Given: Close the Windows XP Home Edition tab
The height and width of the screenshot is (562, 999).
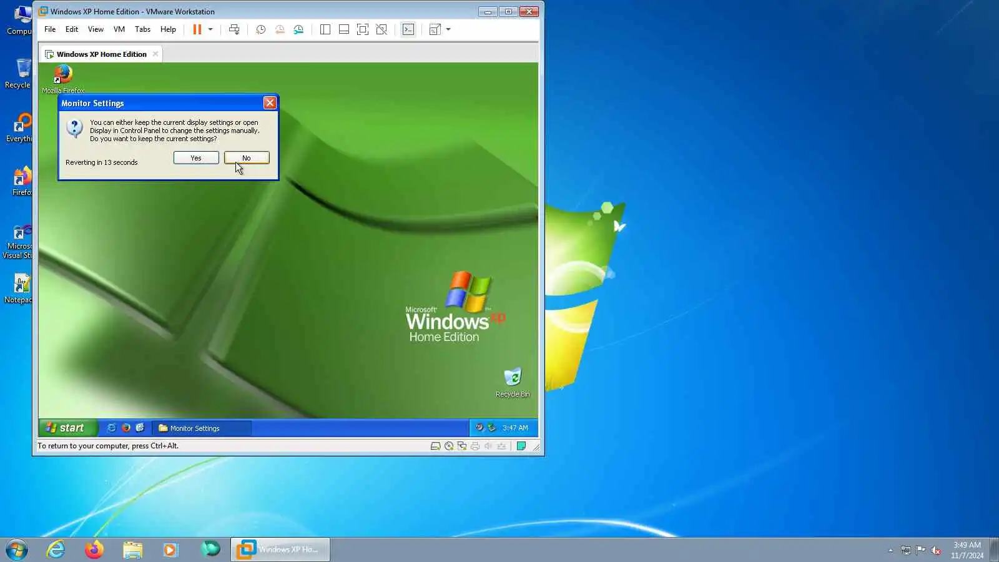Looking at the screenshot, I should pos(155,54).
